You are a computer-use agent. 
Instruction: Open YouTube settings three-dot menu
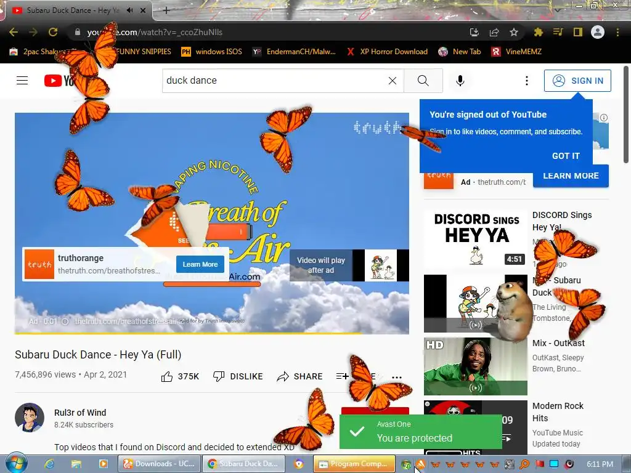[526, 81]
